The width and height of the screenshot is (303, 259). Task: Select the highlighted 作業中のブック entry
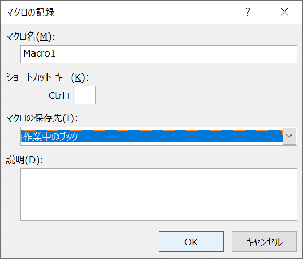(152, 136)
